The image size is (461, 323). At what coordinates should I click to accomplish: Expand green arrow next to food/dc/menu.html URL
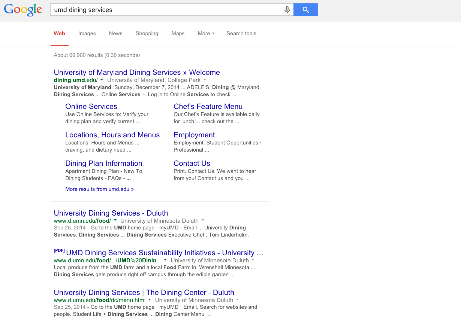150,300
